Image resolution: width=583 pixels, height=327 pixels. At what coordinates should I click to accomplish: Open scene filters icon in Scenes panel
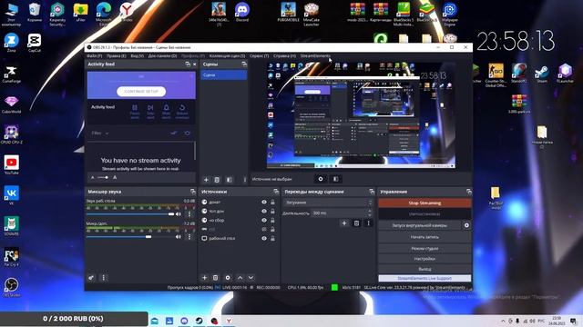point(229,180)
